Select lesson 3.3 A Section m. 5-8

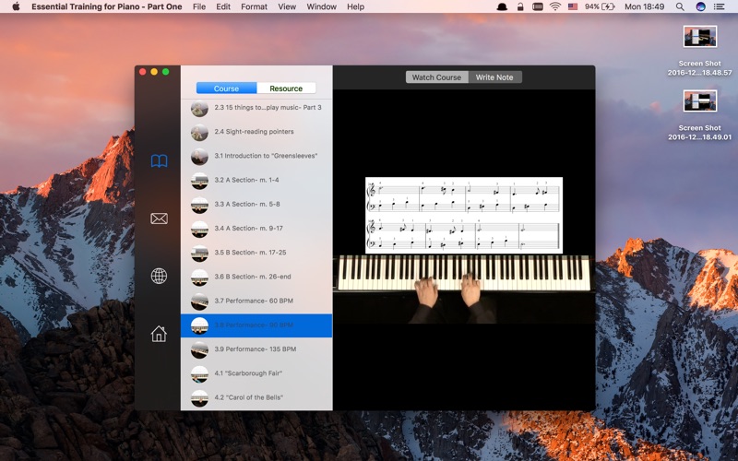256,204
